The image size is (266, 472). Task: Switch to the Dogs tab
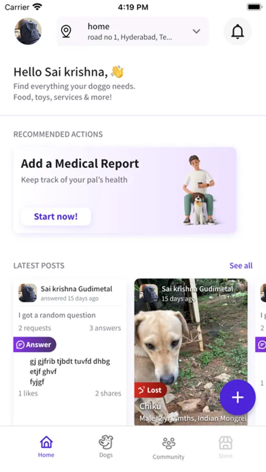point(106,447)
